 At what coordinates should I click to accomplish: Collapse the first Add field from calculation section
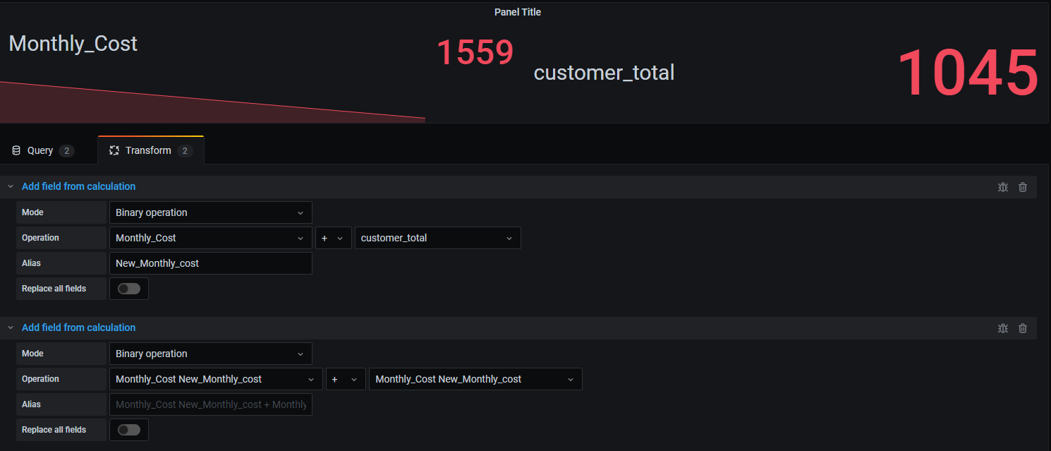[11, 187]
